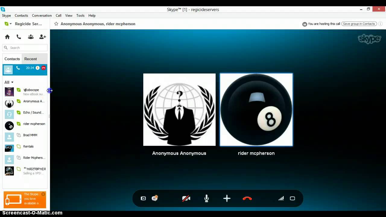Select Rider Mcphers... contact
Screen dimensions: 386x217
[25, 160]
